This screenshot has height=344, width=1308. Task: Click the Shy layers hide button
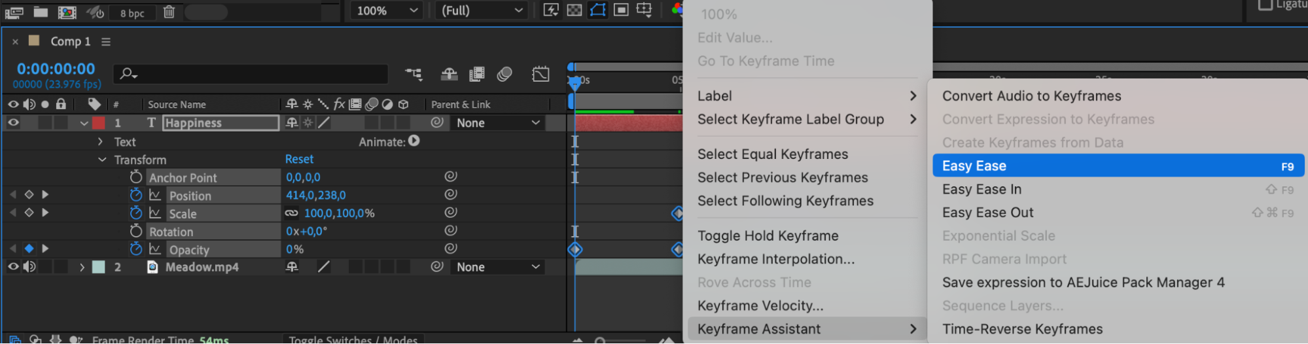click(449, 74)
